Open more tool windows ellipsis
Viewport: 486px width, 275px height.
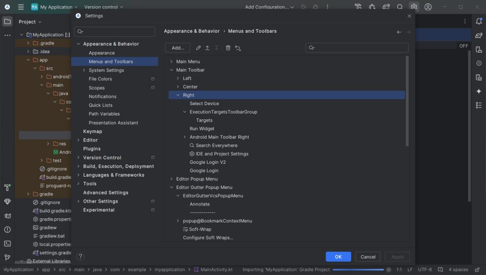click(x=8, y=35)
